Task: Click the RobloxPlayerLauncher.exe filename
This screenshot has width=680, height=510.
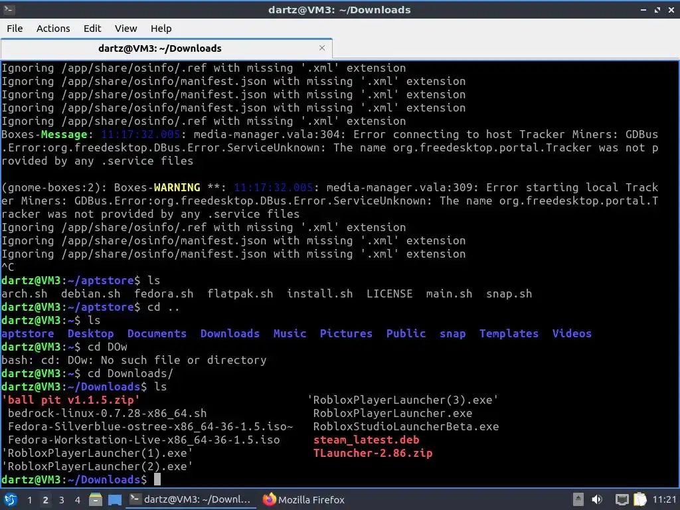Action: [392, 413]
